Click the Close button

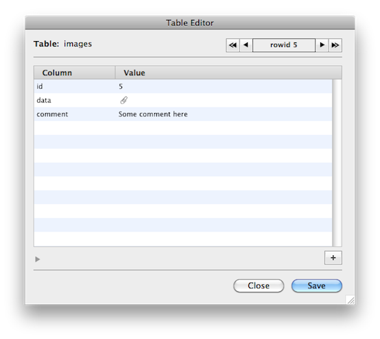tap(259, 286)
